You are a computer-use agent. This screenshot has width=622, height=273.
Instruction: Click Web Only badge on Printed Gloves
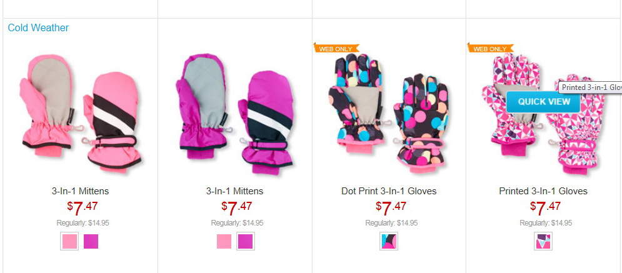coord(490,48)
